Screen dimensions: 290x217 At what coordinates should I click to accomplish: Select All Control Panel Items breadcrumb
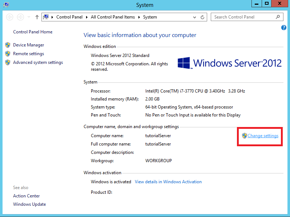113,17
